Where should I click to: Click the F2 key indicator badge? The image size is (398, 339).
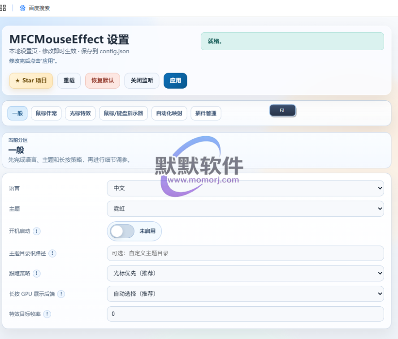coord(282,110)
